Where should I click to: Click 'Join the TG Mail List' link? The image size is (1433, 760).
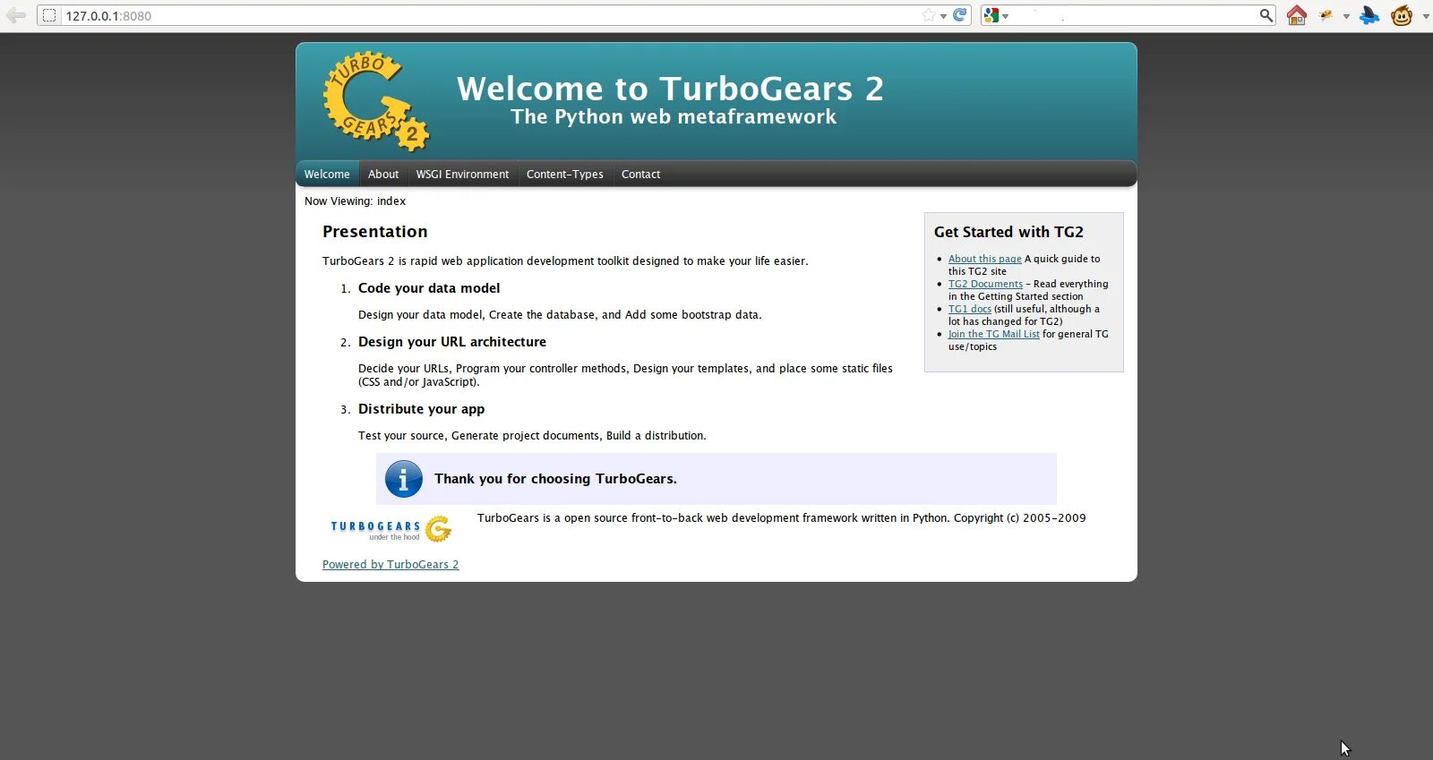coord(994,334)
